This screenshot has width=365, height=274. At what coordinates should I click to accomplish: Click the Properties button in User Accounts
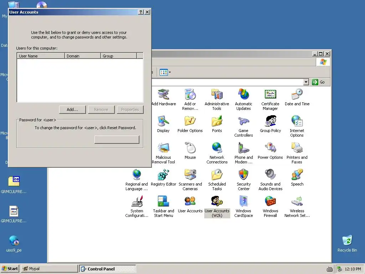[x=130, y=110]
